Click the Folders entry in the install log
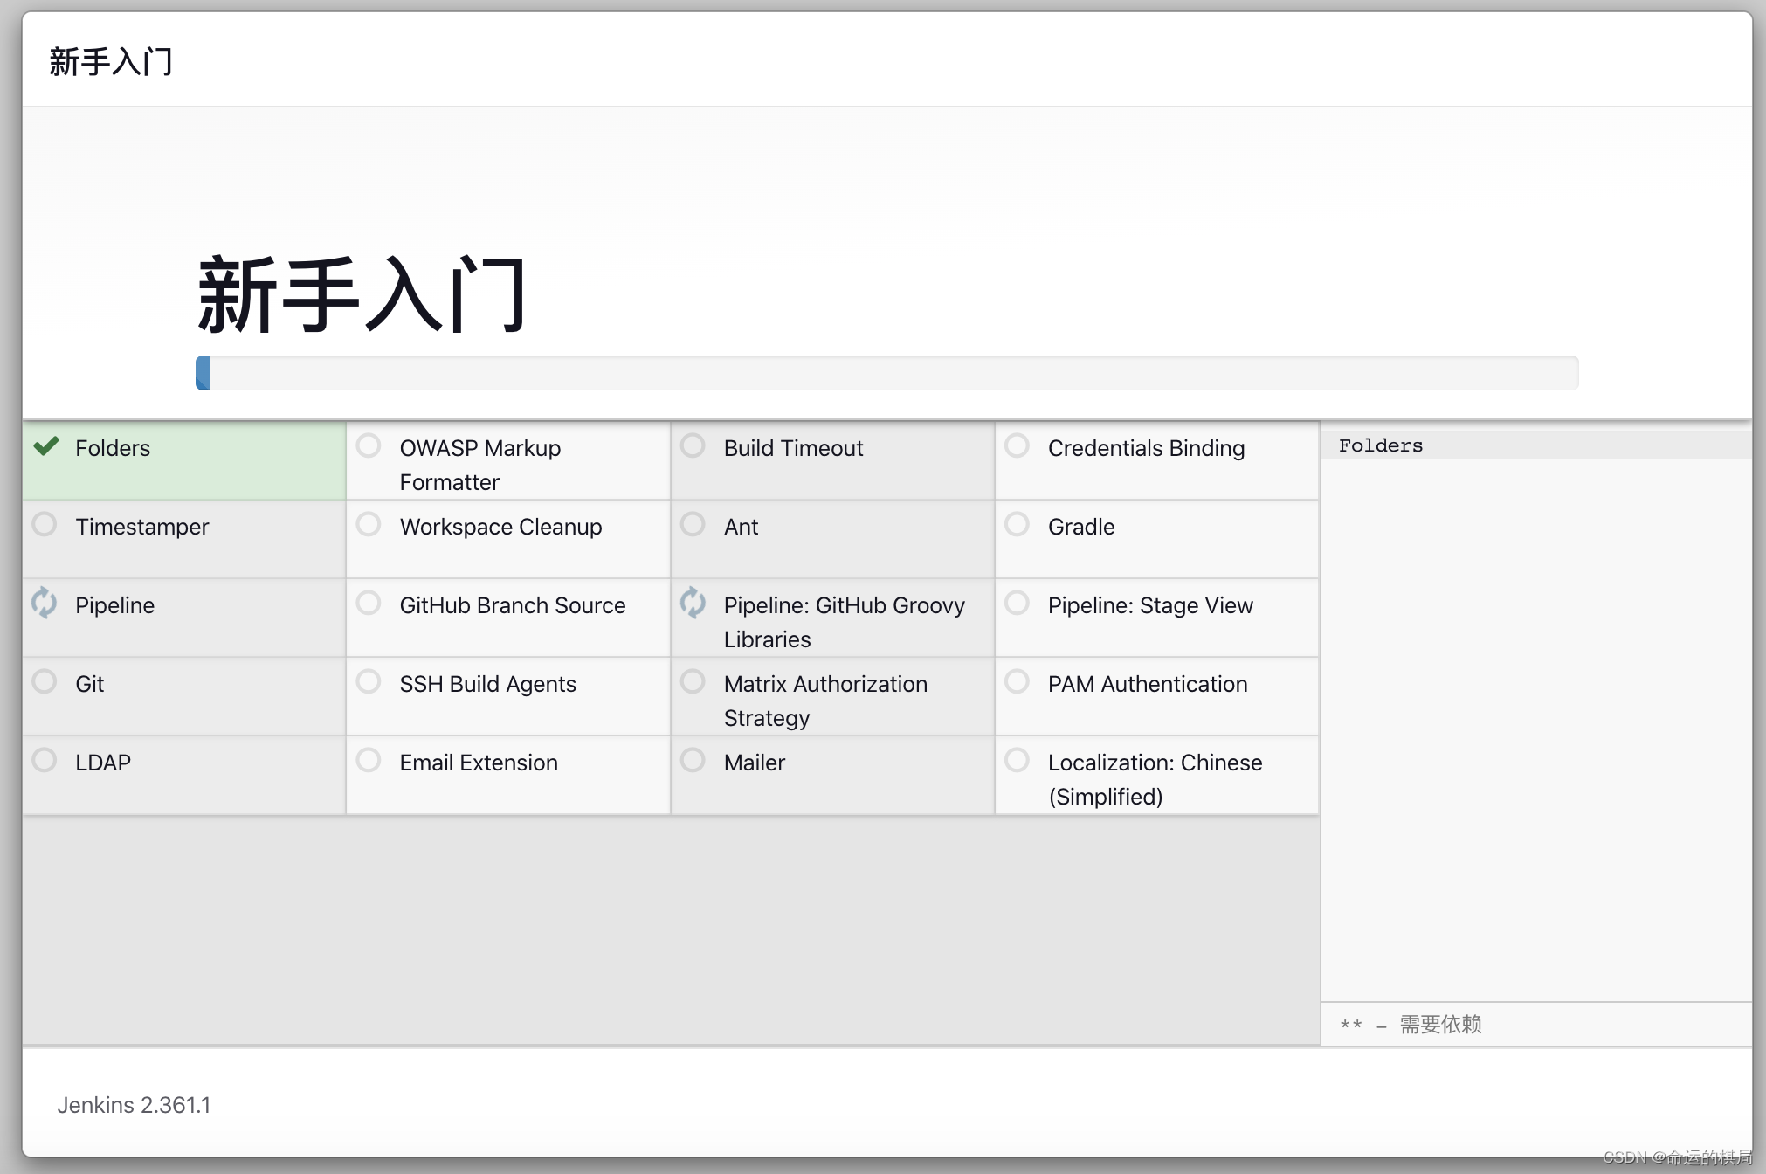The image size is (1766, 1174). click(1380, 445)
